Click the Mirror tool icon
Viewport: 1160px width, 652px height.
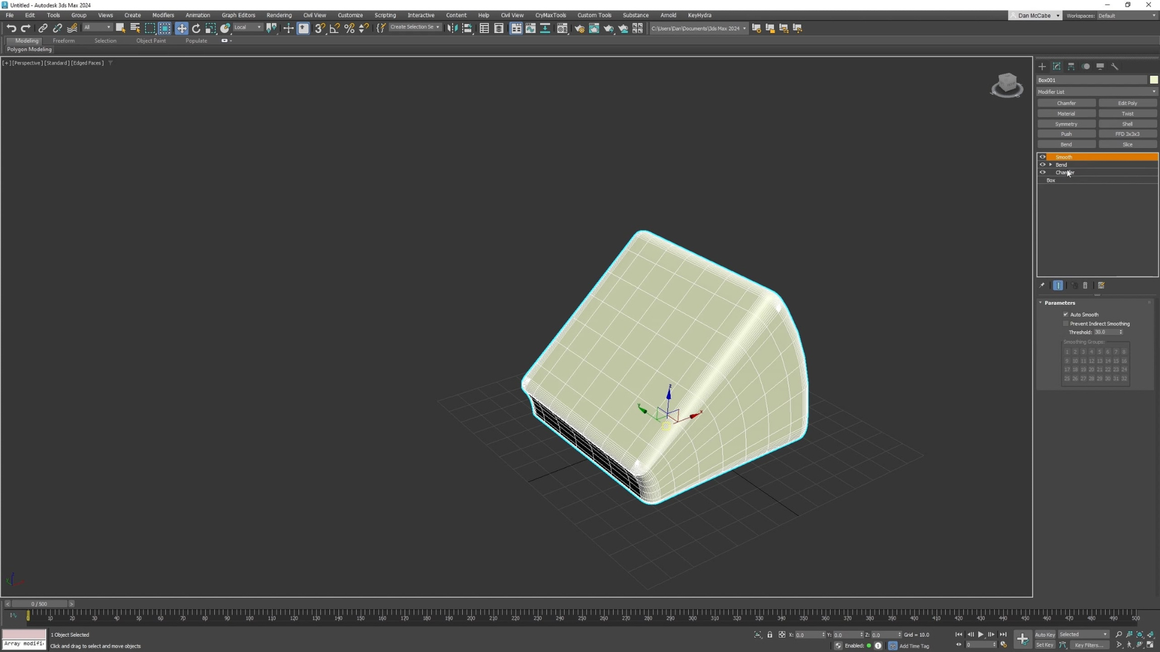coord(452,28)
